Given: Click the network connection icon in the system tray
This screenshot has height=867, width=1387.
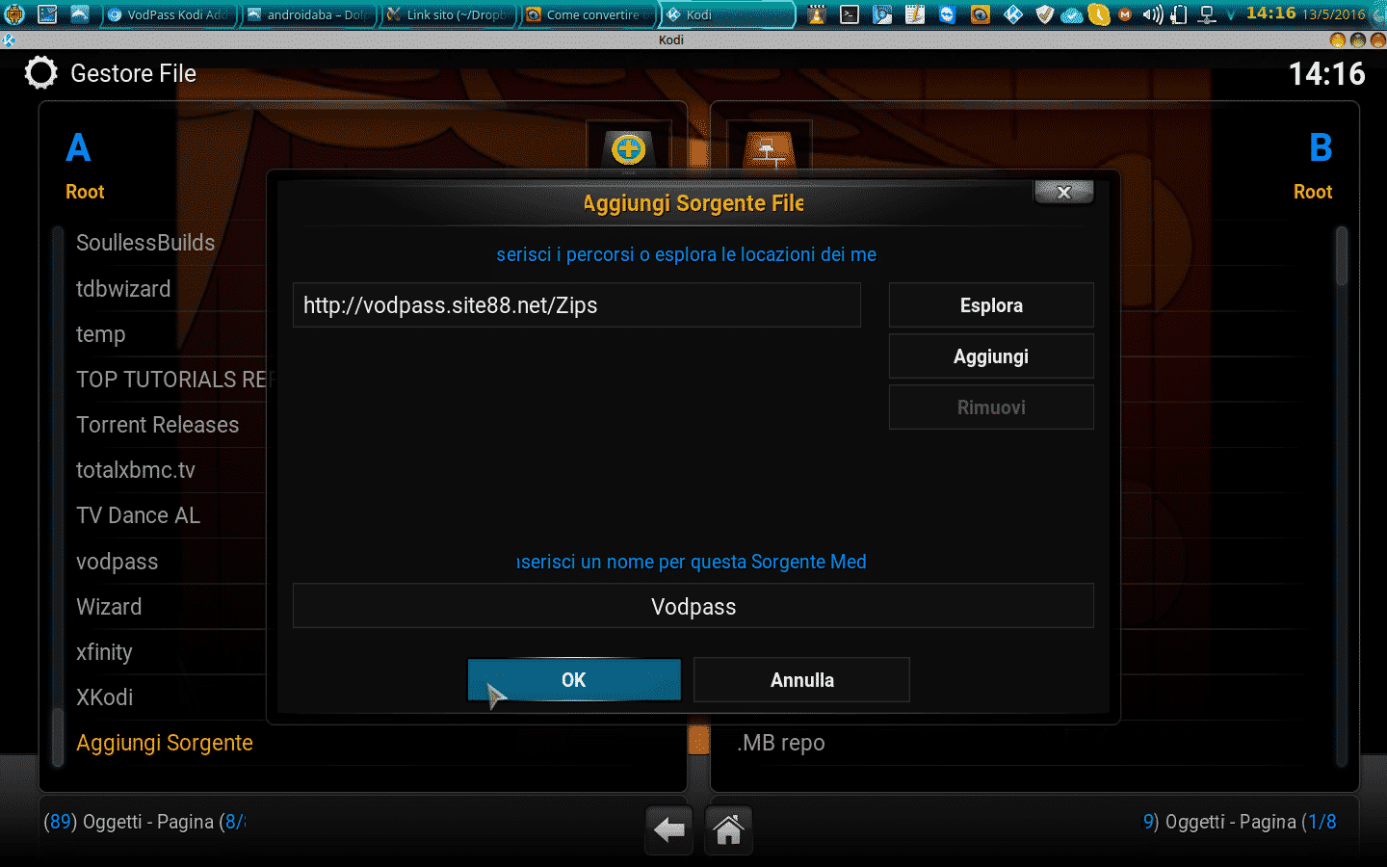Looking at the screenshot, I should [x=1207, y=14].
